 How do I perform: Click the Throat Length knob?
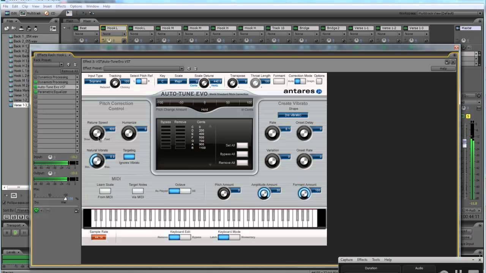click(x=255, y=83)
